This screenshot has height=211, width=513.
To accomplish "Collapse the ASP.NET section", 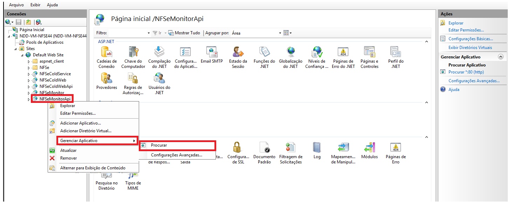I will pos(426,42).
